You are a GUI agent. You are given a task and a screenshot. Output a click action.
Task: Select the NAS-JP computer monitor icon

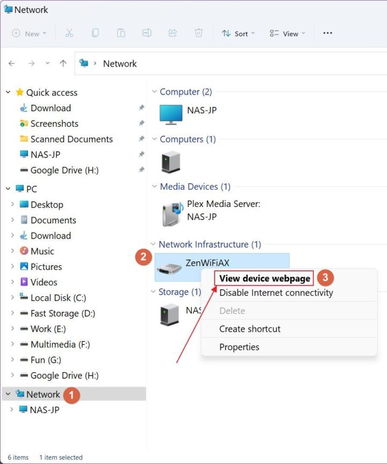[171, 113]
